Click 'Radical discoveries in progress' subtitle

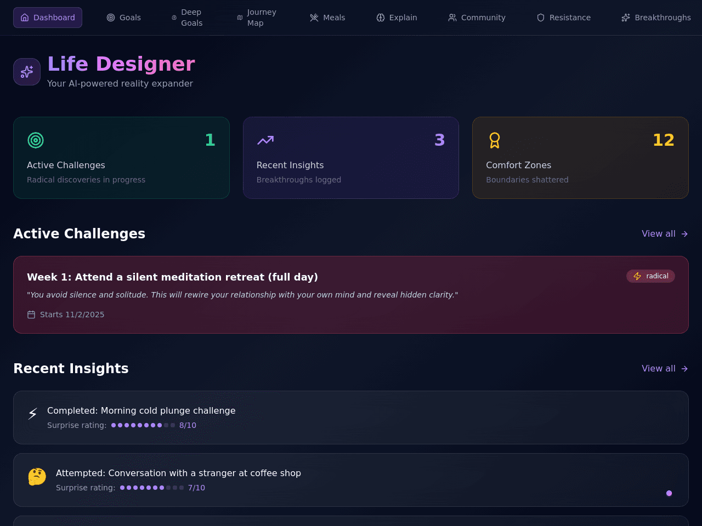(x=86, y=180)
